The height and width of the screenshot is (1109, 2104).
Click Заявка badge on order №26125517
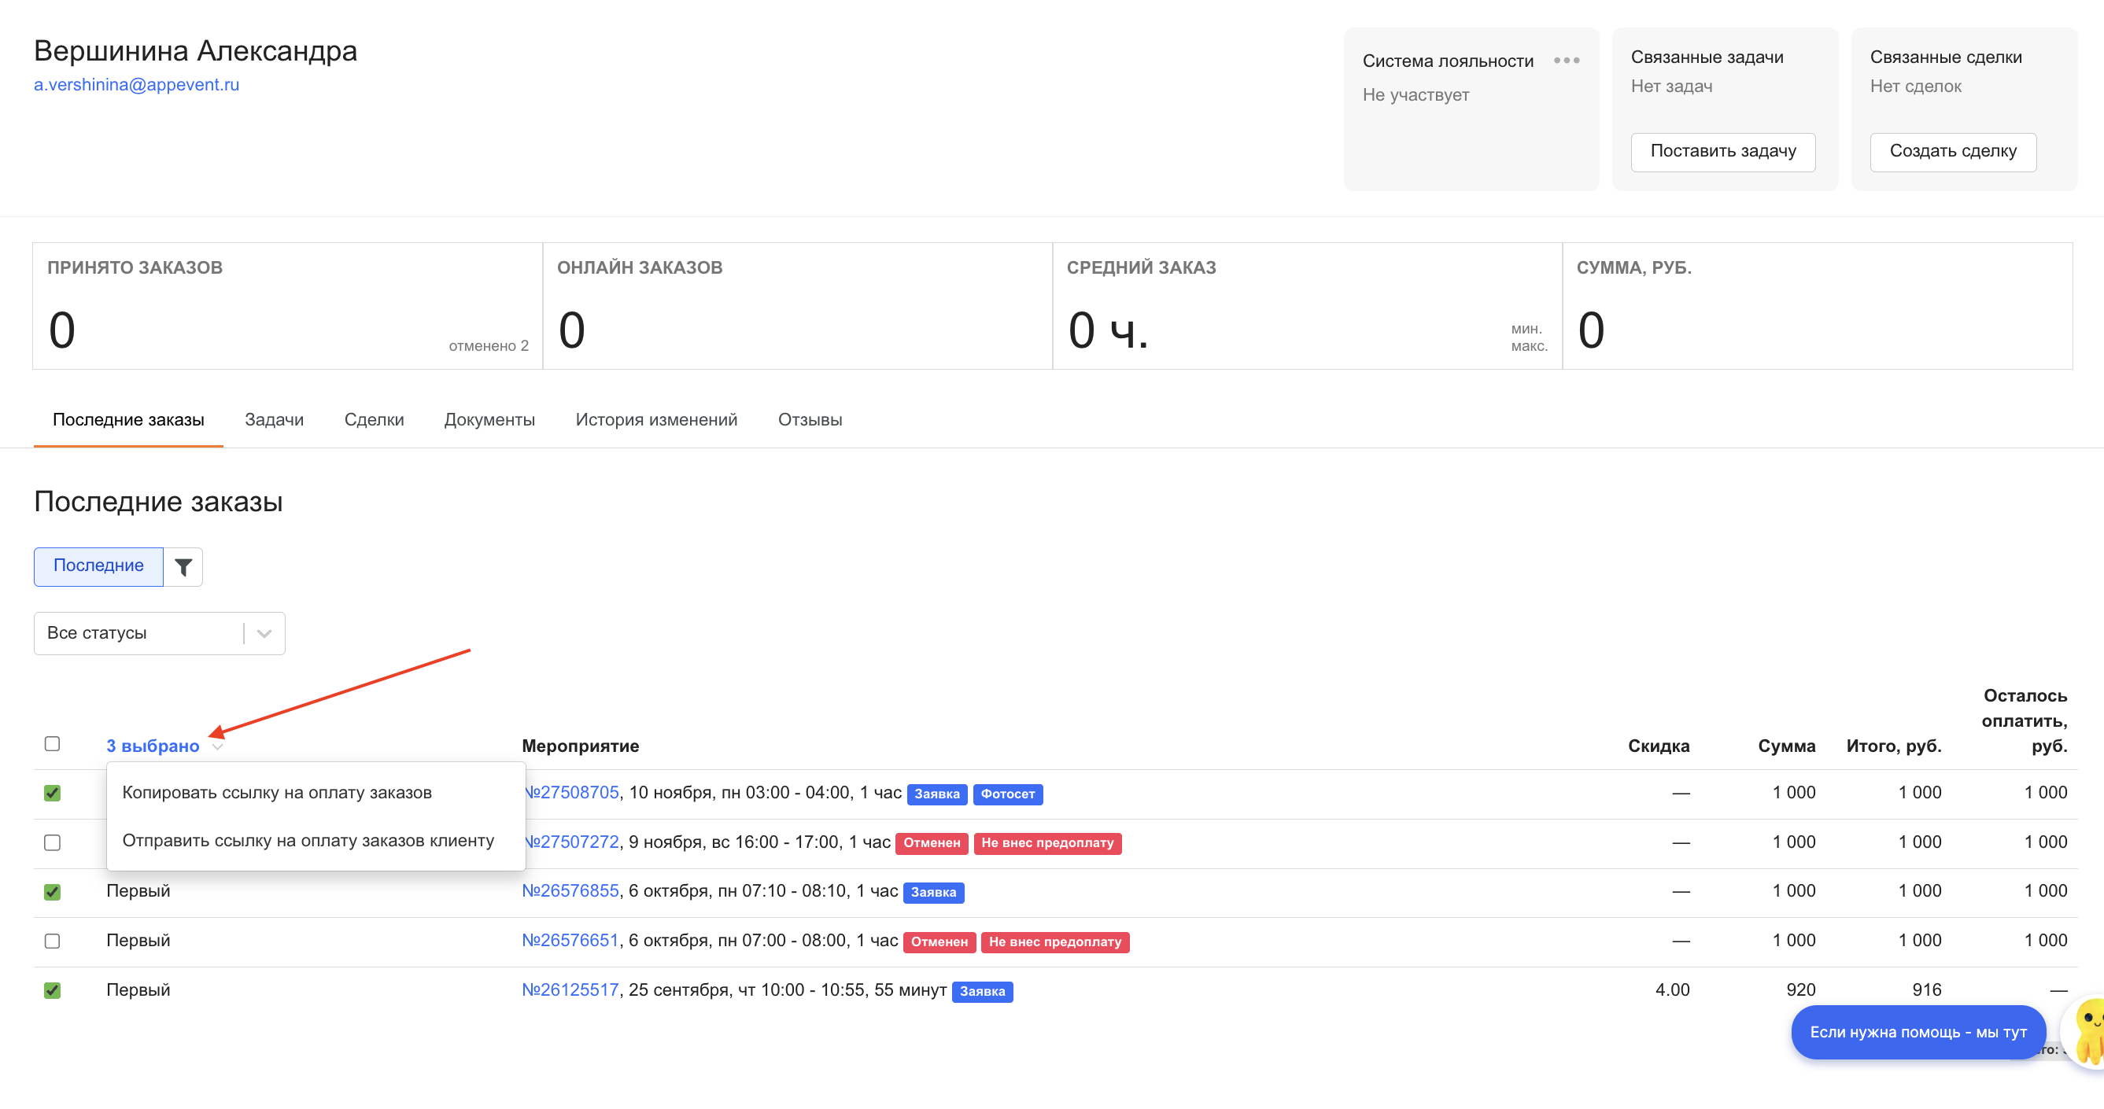982,991
